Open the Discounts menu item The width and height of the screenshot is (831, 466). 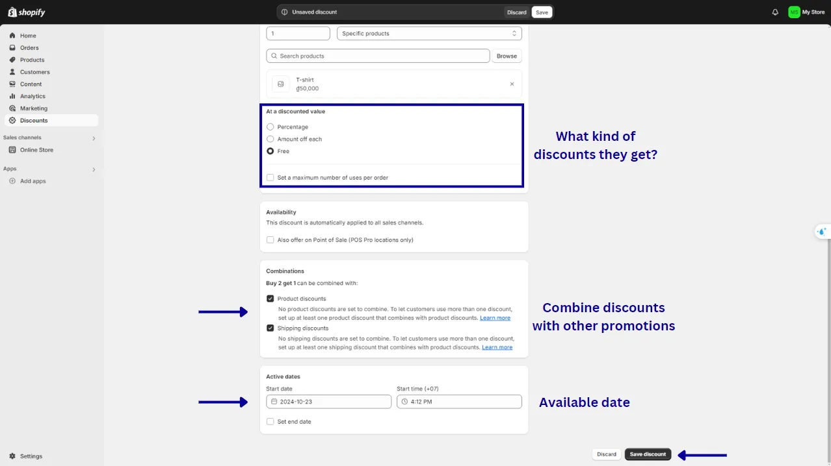point(51,121)
